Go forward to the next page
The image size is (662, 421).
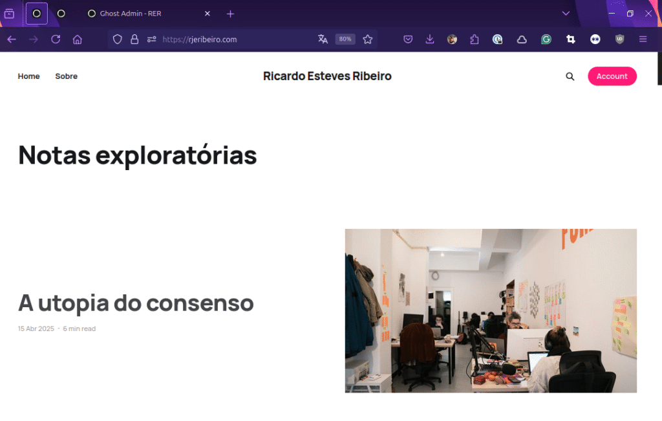point(34,39)
